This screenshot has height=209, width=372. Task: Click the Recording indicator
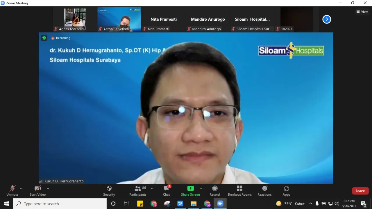61,38
